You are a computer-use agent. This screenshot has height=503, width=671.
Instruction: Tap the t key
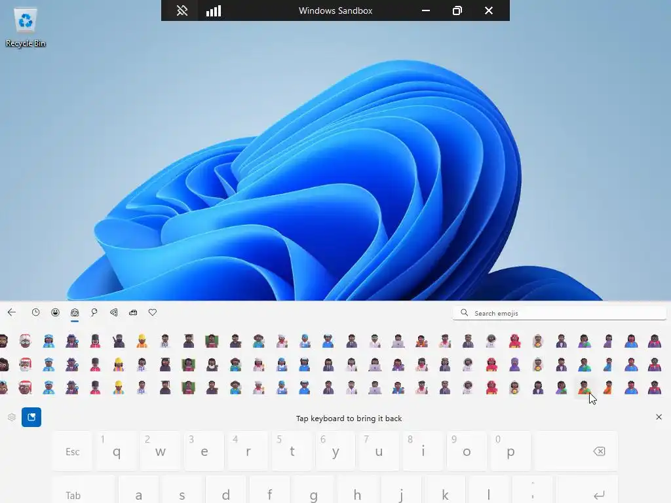tap(292, 452)
